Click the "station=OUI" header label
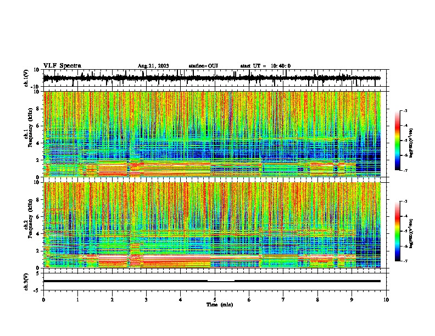Viewport: 435px width, 336px height. click(203, 66)
